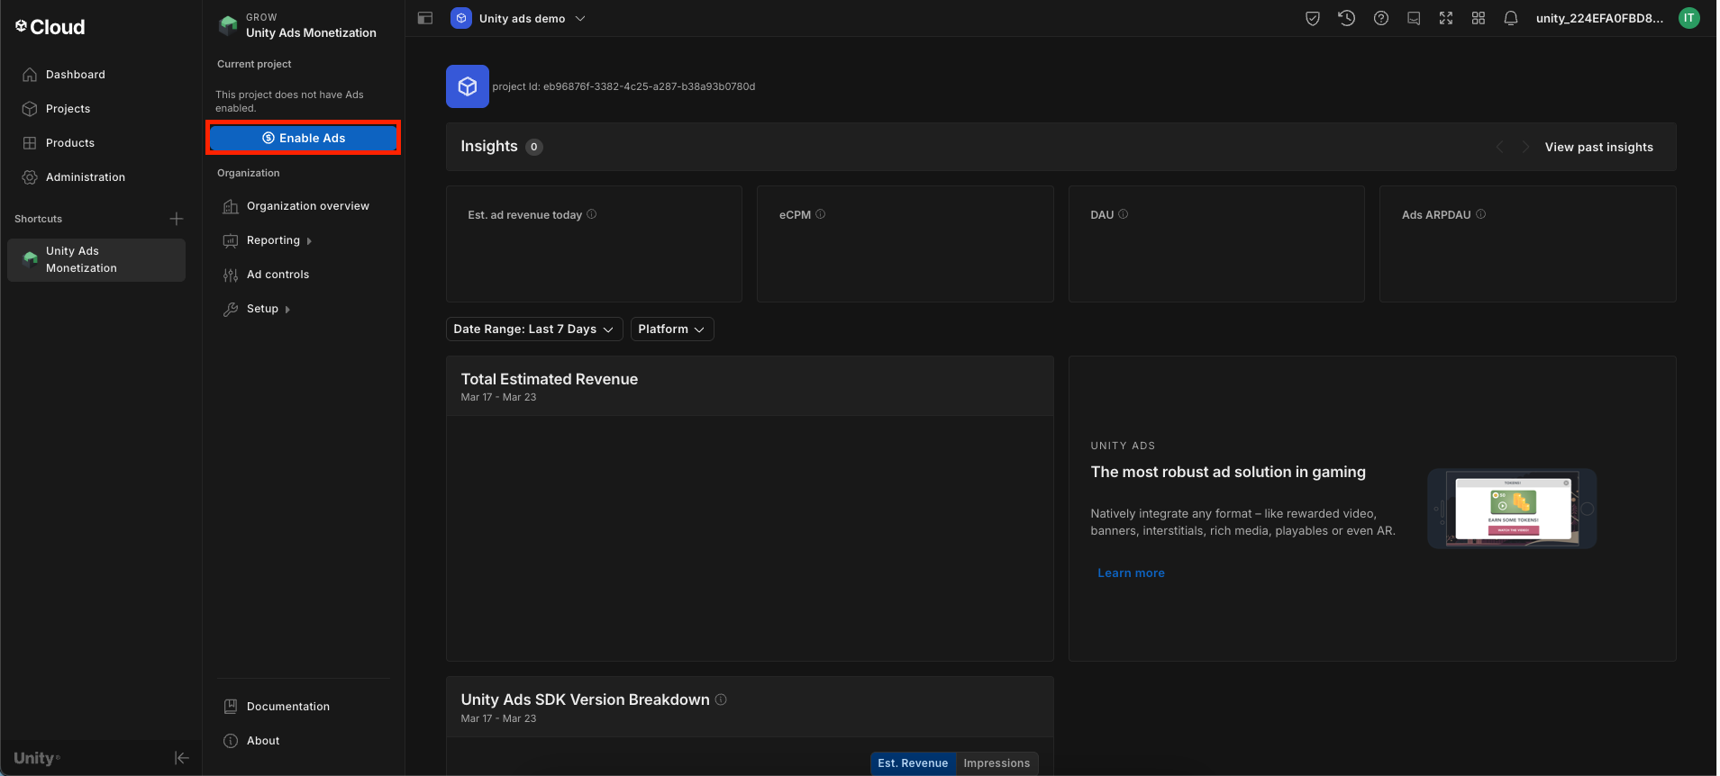Open the Platform filter dropdown
Screen dimensions: 1720x776
coord(672,329)
